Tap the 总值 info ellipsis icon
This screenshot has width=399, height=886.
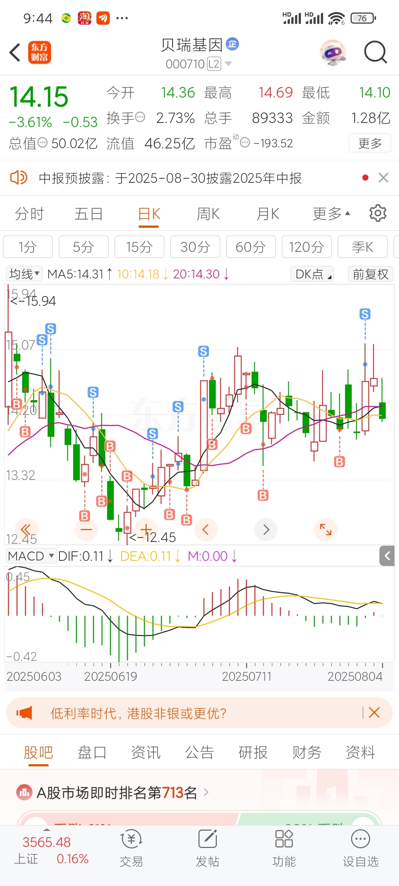[43, 142]
